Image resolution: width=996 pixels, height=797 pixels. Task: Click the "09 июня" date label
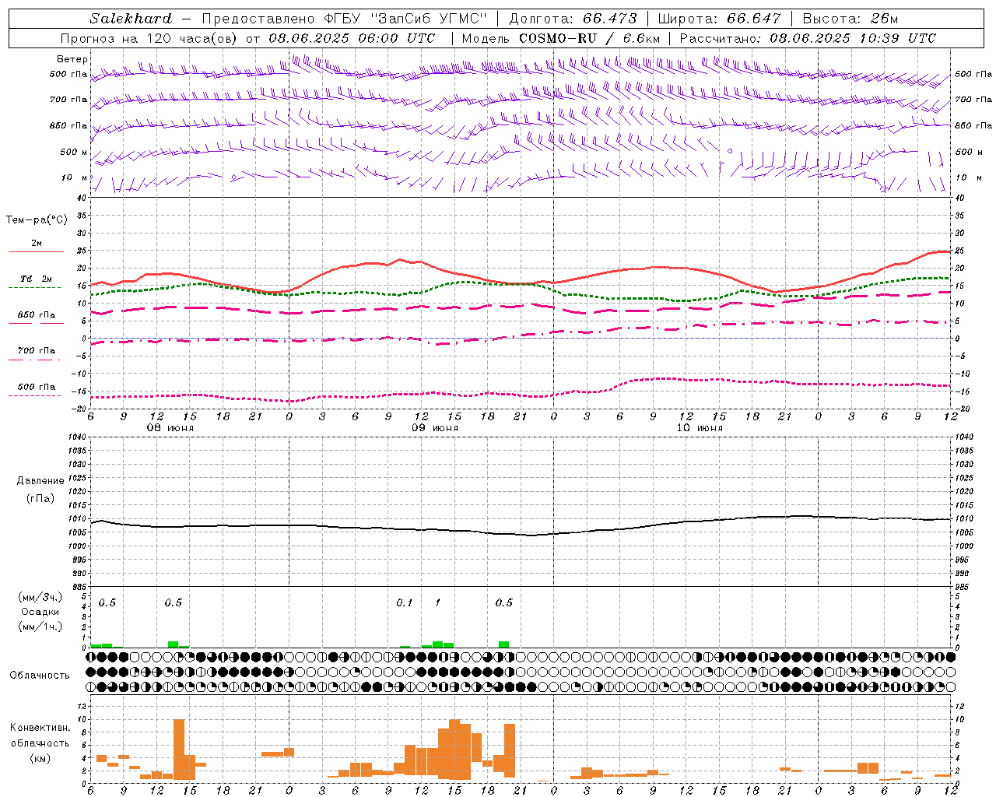[435, 428]
